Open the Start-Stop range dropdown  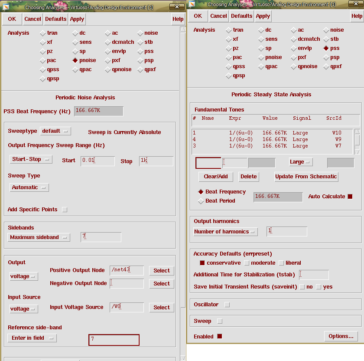point(31,160)
